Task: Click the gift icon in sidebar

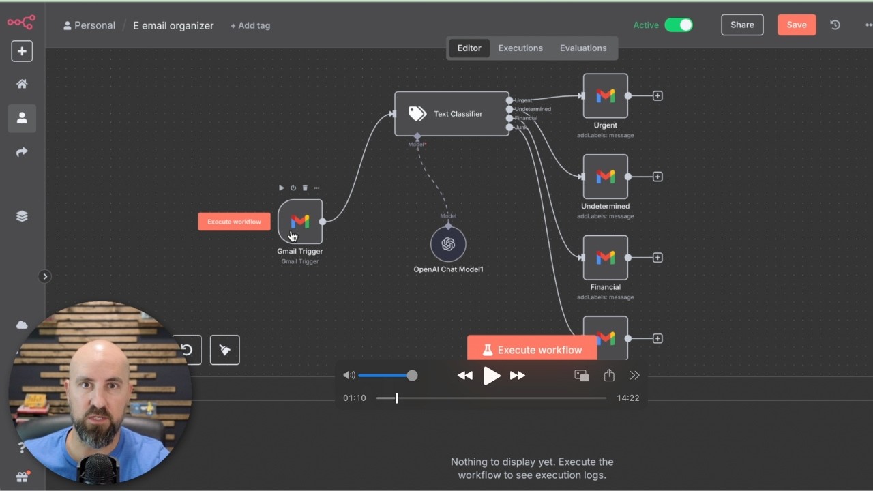Action: (22, 477)
